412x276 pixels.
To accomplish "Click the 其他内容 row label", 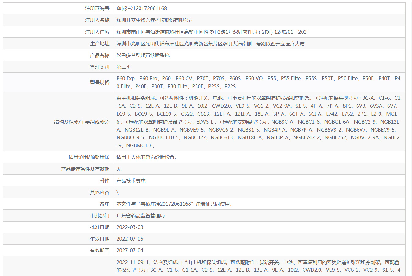I will click(x=99, y=192).
